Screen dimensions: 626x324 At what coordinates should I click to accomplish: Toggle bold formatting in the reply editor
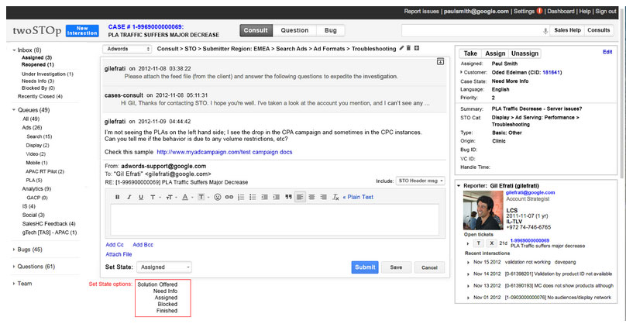click(x=118, y=197)
